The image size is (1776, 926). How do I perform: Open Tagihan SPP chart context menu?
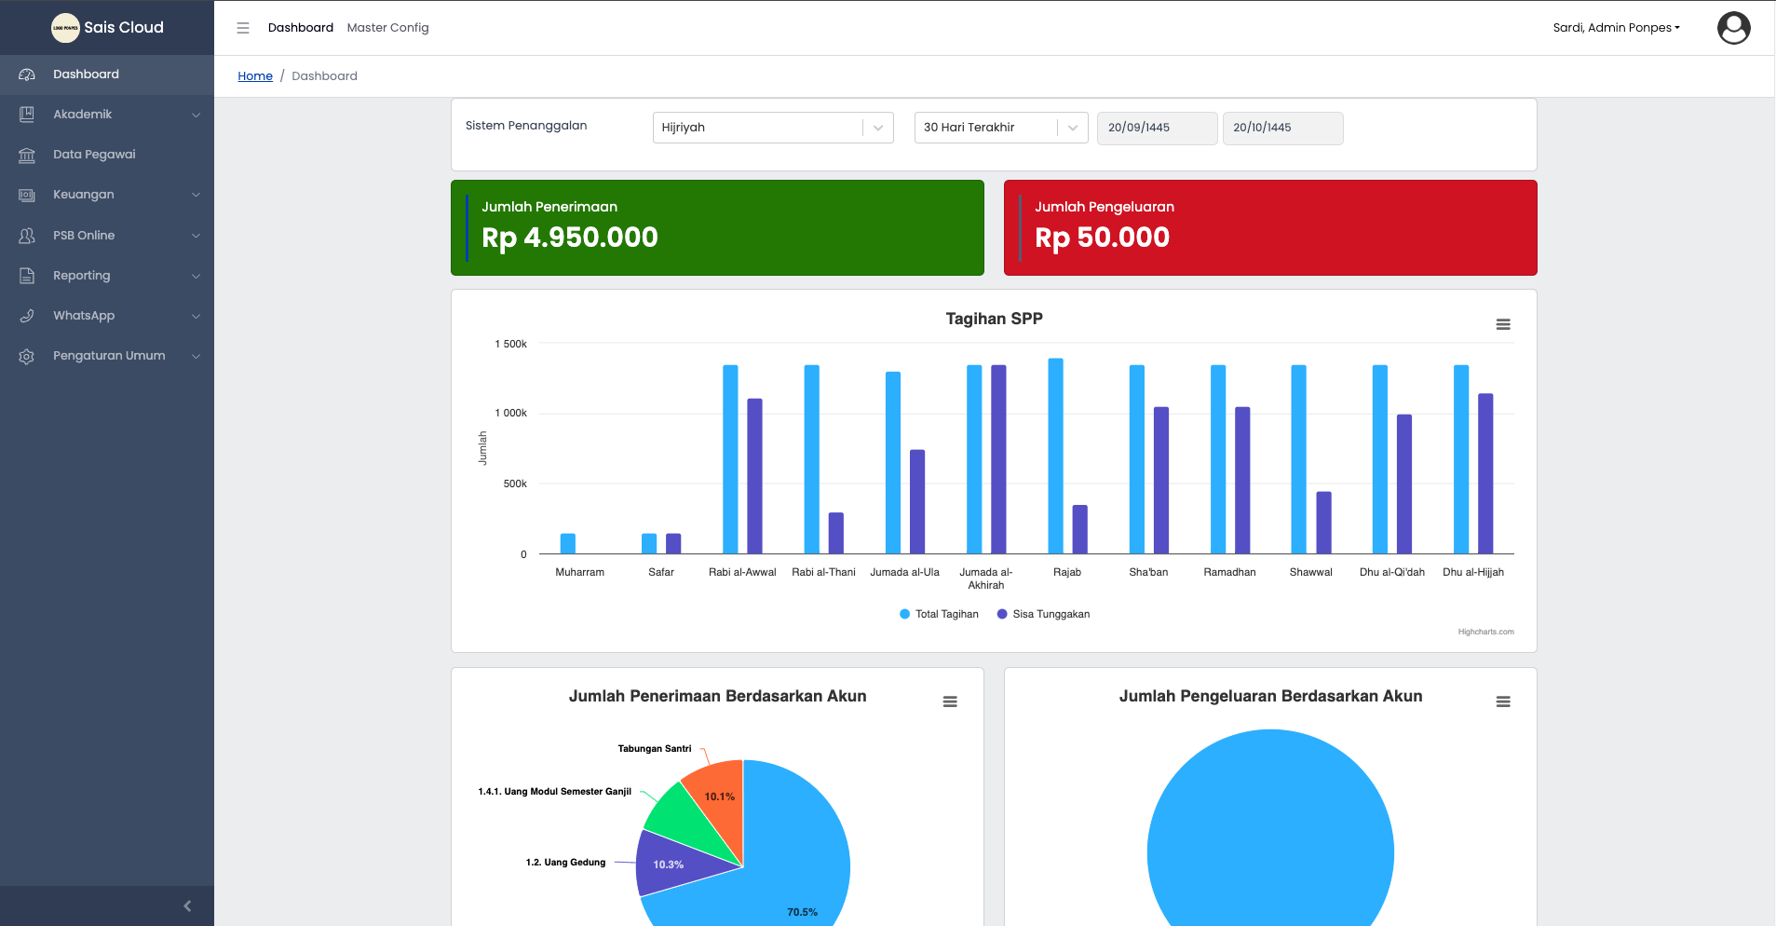click(1503, 324)
